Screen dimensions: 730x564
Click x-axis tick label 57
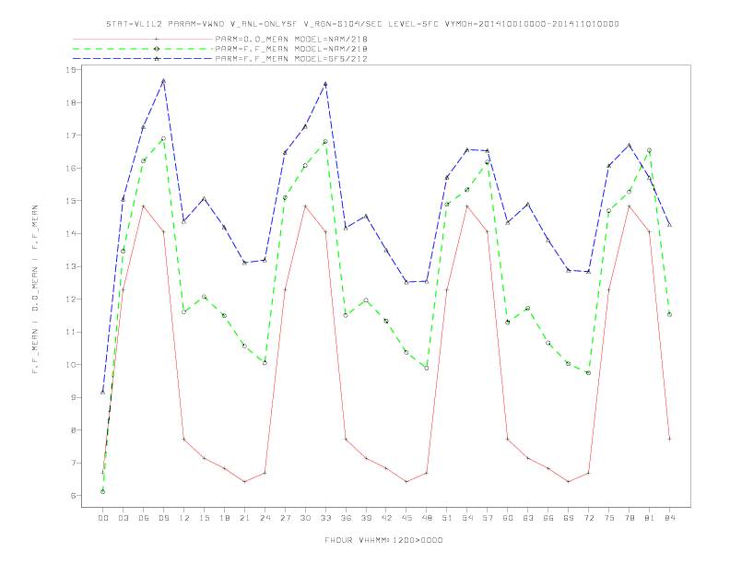click(488, 518)
